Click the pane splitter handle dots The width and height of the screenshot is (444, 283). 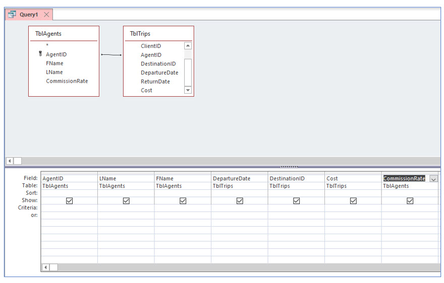[289, 167]
